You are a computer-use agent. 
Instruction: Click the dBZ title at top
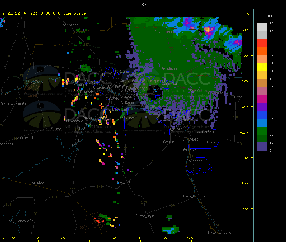point(143,5)
